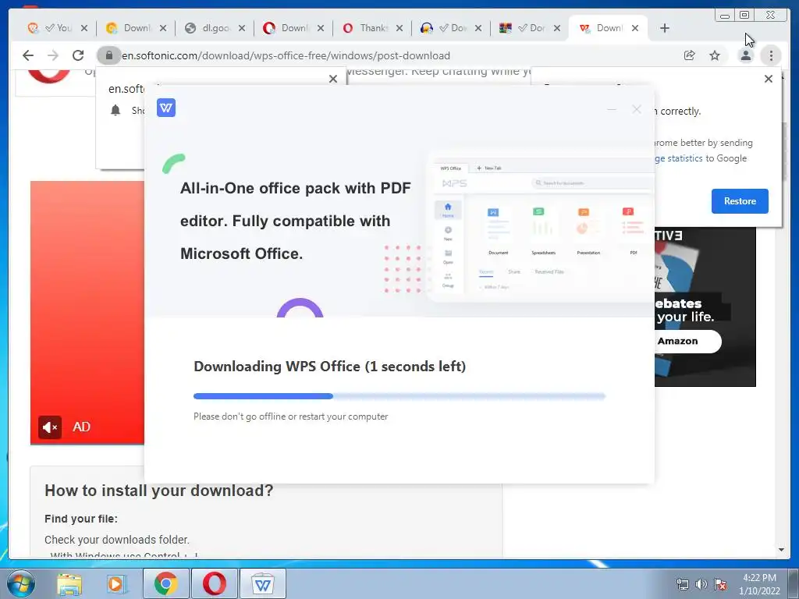
Task: Close the active WPS 'Downl' tab
Action: tap(635, 28)
